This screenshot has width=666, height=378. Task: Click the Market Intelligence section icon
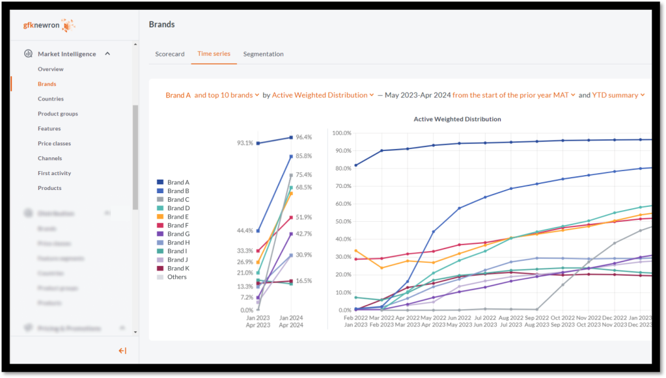(28, 53)
